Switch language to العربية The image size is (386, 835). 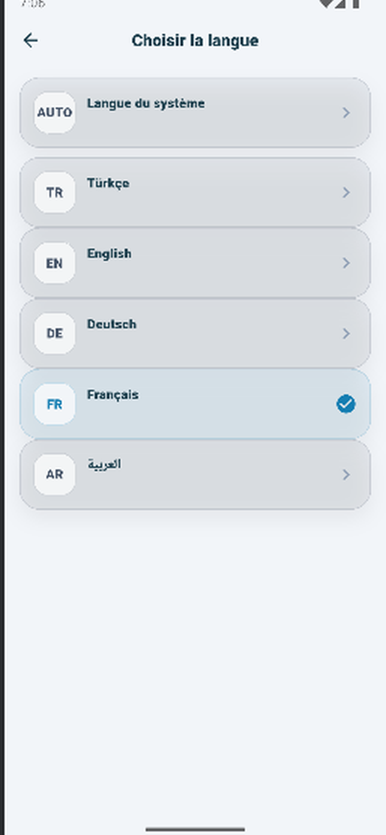point(195,474)
